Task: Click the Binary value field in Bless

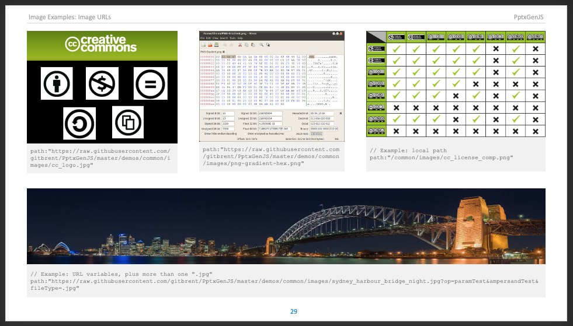Action: pos(324,129)
